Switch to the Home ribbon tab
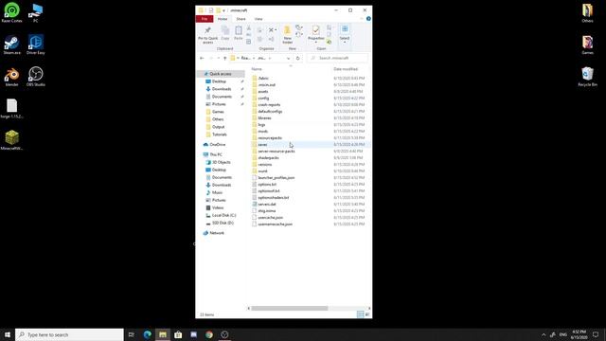The height and width of the screenshot is (341, 606). point(223,19)
